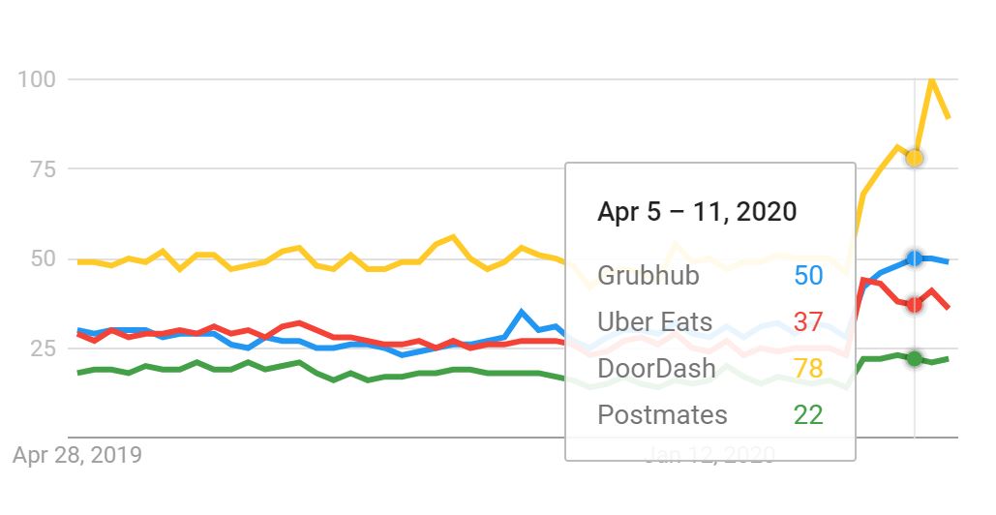Click the DoorDash label in tooltip
The height and width of the screenshot is (515, 996).
point(657,368)
